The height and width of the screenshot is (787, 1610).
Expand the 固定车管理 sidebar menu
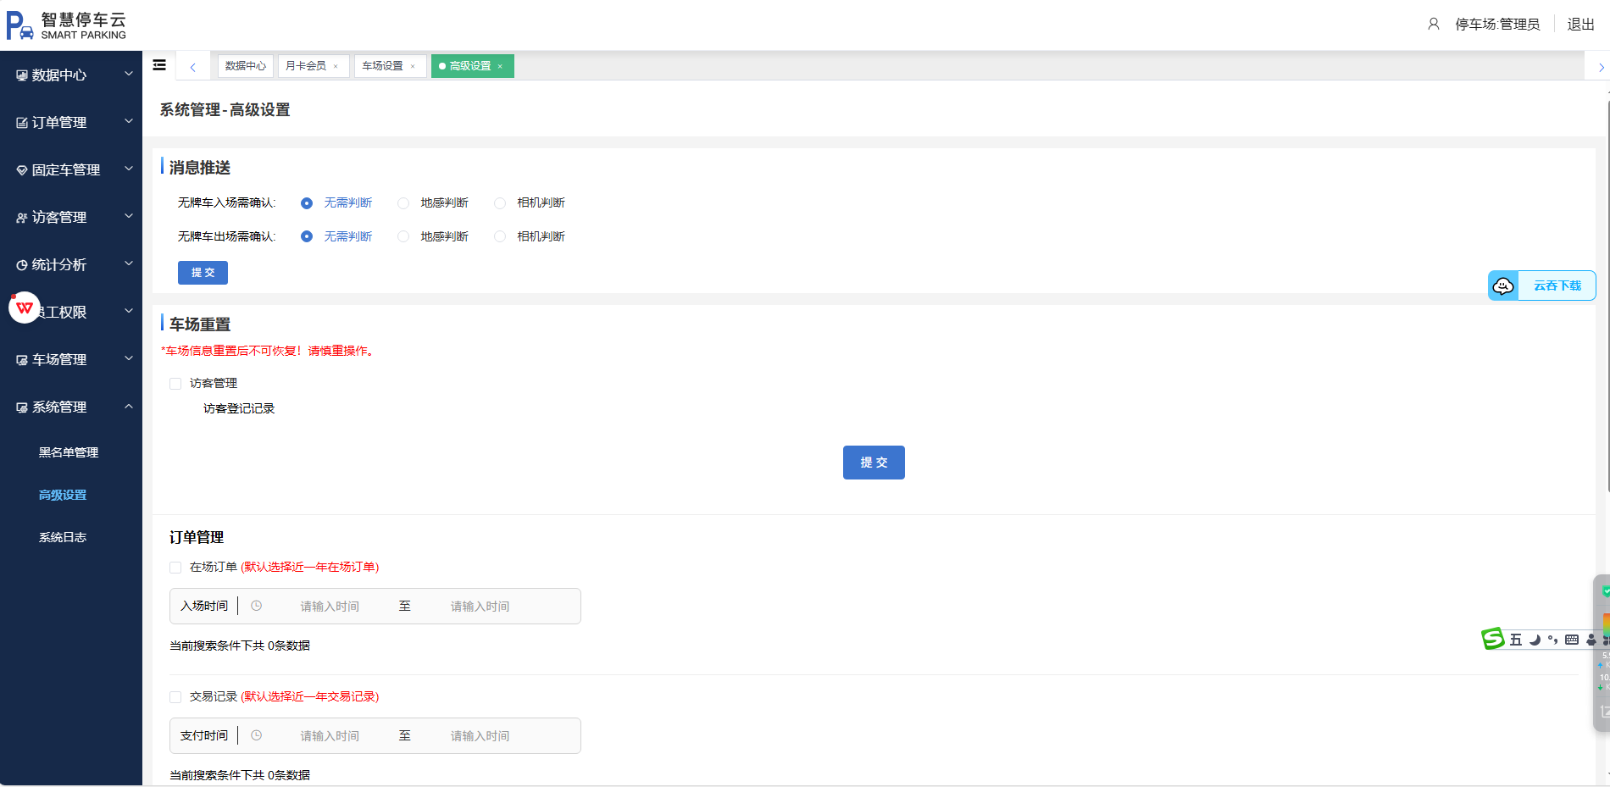coord(71,170)
